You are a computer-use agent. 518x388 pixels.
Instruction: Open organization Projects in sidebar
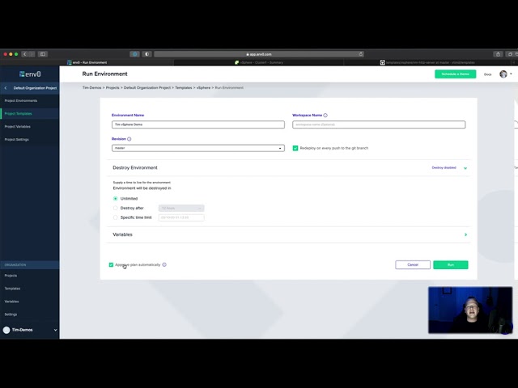click(x=11, y=276)
